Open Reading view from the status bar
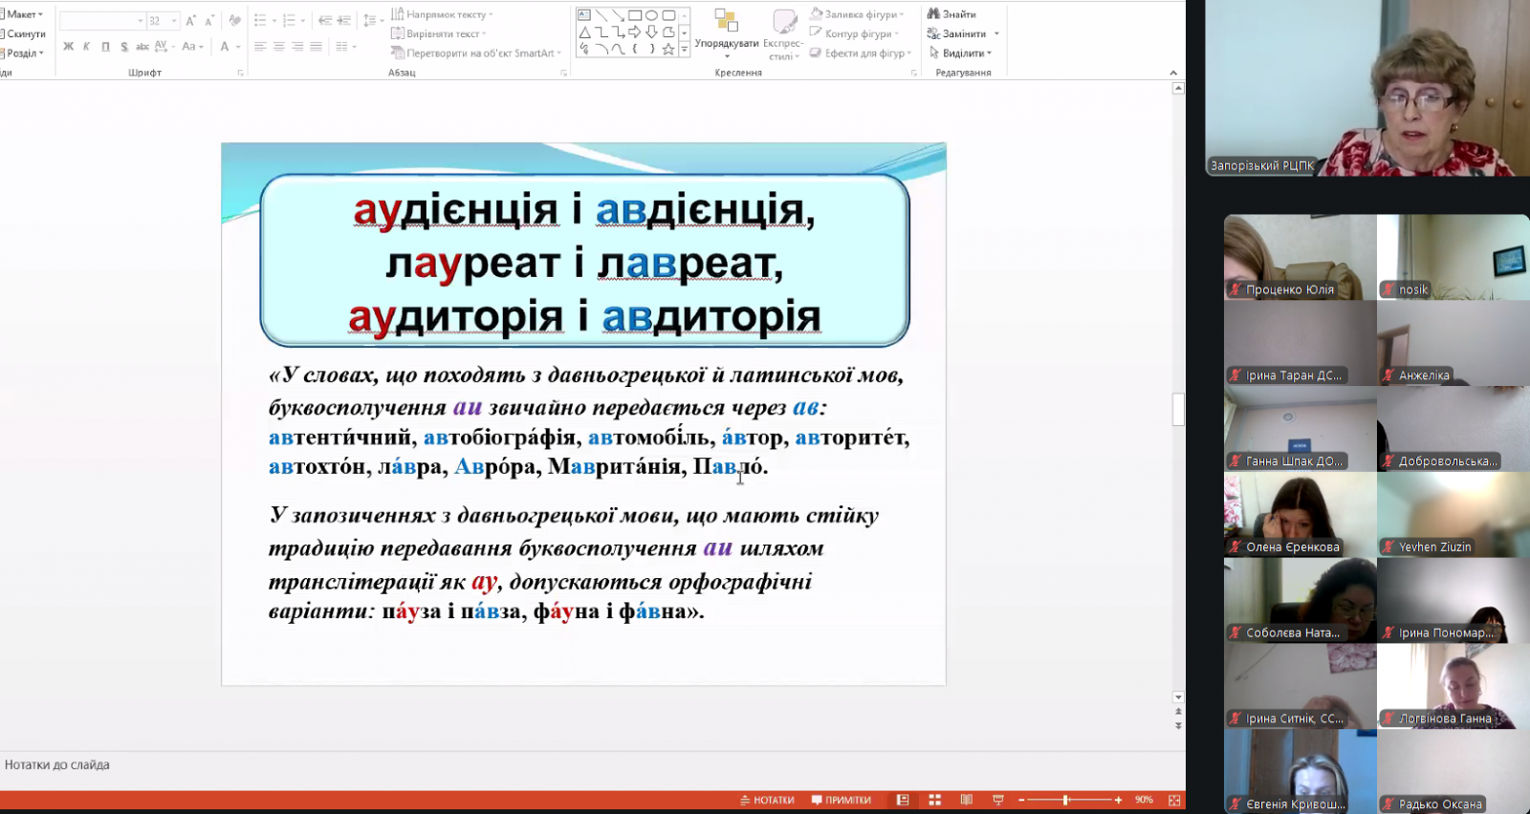Screen dimensions: 1530x814 coord(967,801)
